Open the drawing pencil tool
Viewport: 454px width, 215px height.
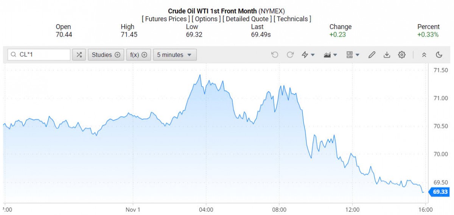(372, 55)
